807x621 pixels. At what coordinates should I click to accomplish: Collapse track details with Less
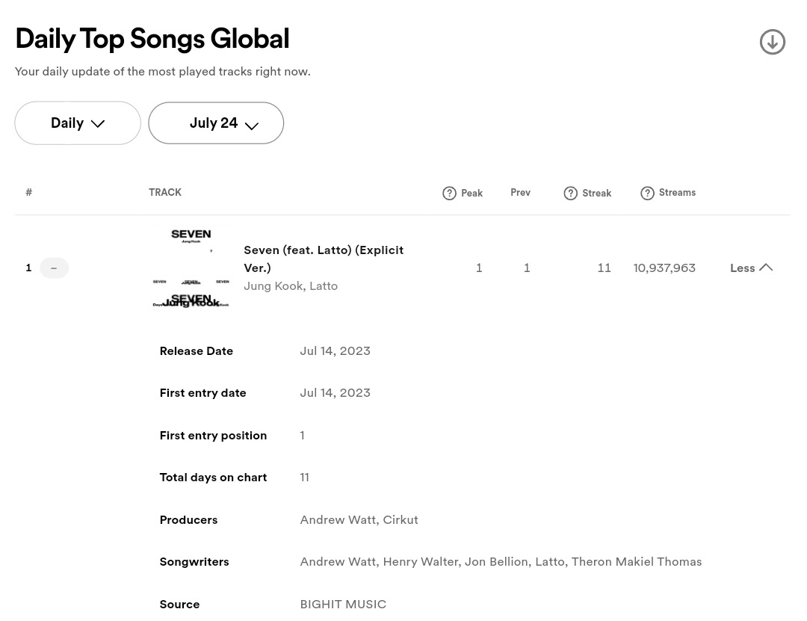(742, 268)
